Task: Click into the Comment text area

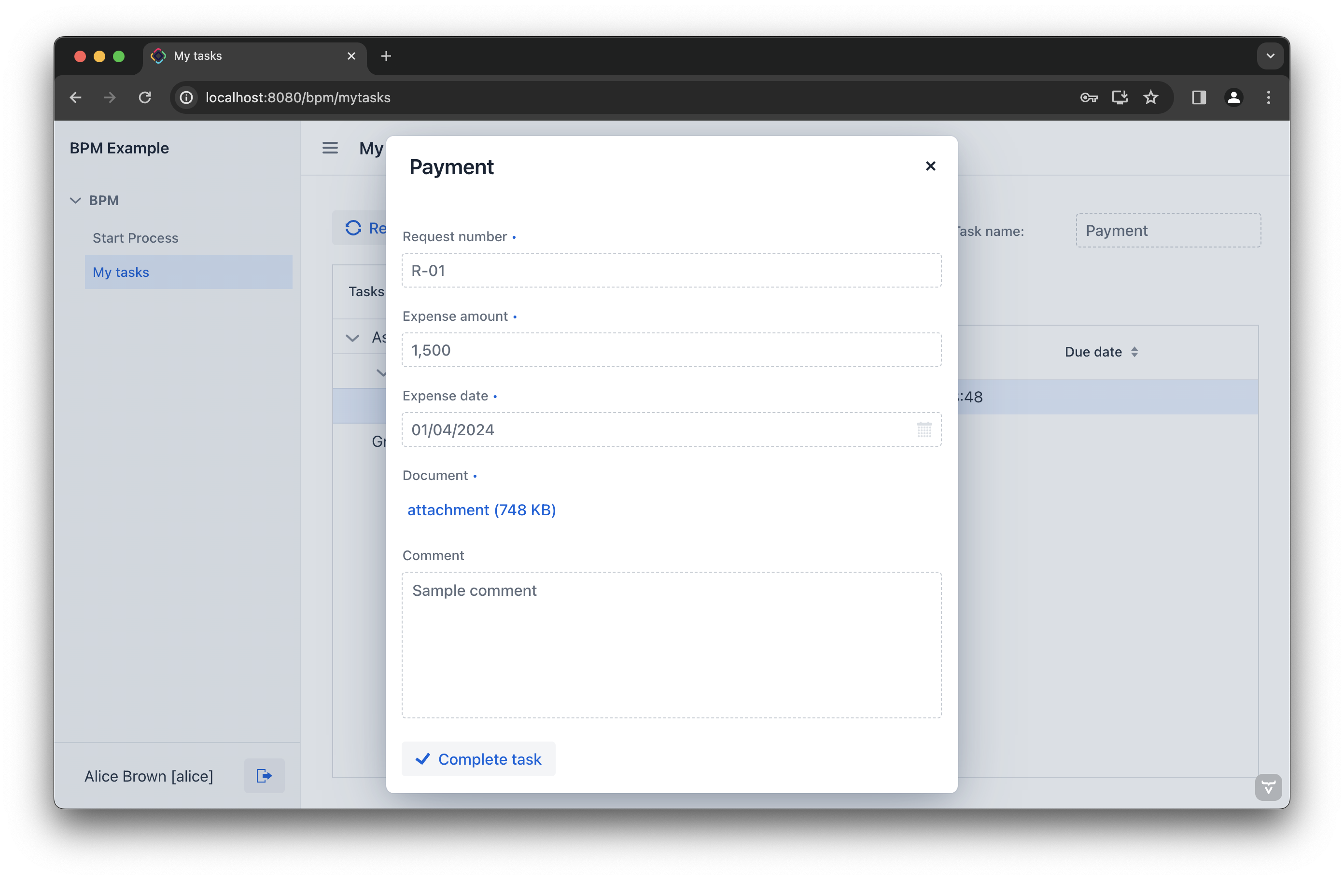Action: click(671, 645)
